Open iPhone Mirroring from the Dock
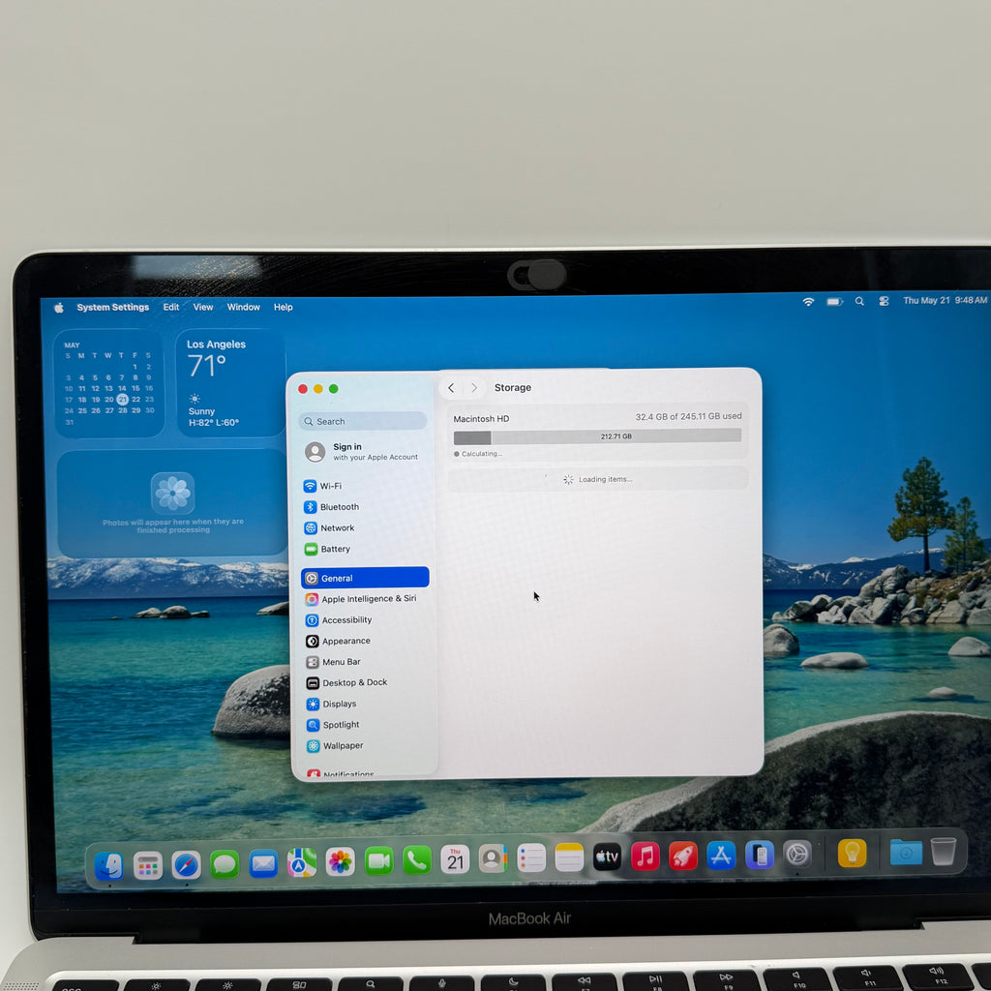This screenshot has width=991, height=991. click(x=759, y=856)
